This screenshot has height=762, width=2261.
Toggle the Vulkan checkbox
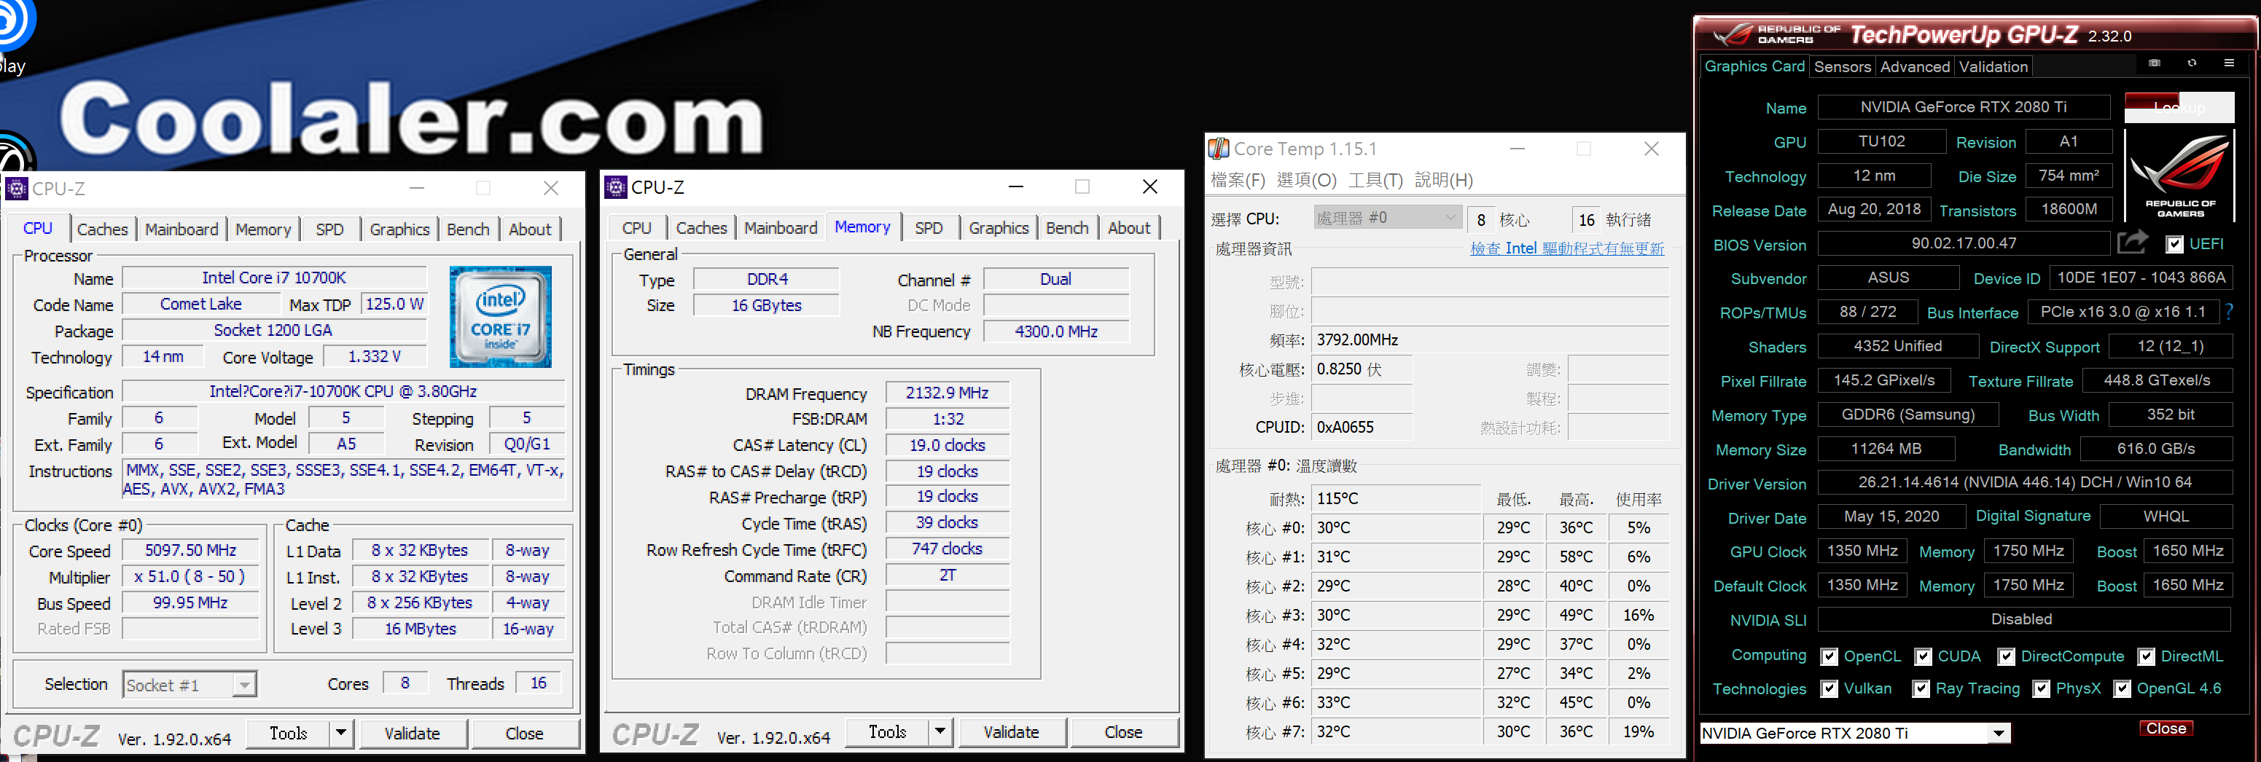(x=1830, y=688)
